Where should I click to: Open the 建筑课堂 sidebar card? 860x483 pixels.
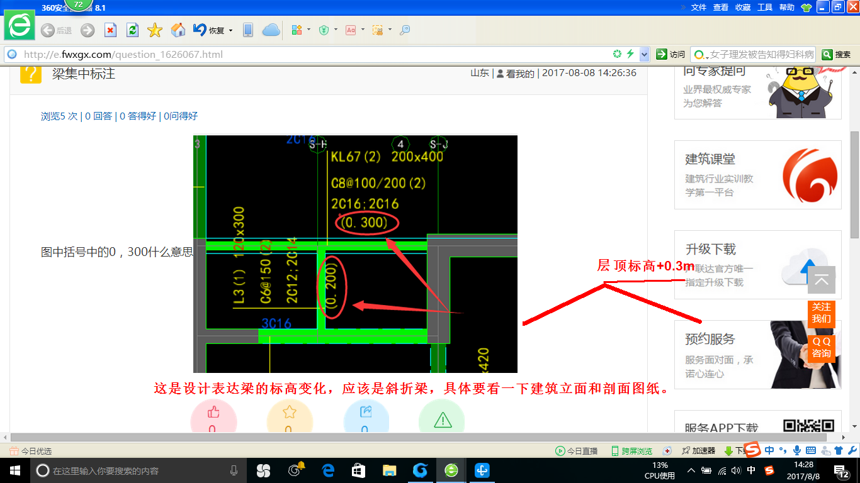pos(758,175)
